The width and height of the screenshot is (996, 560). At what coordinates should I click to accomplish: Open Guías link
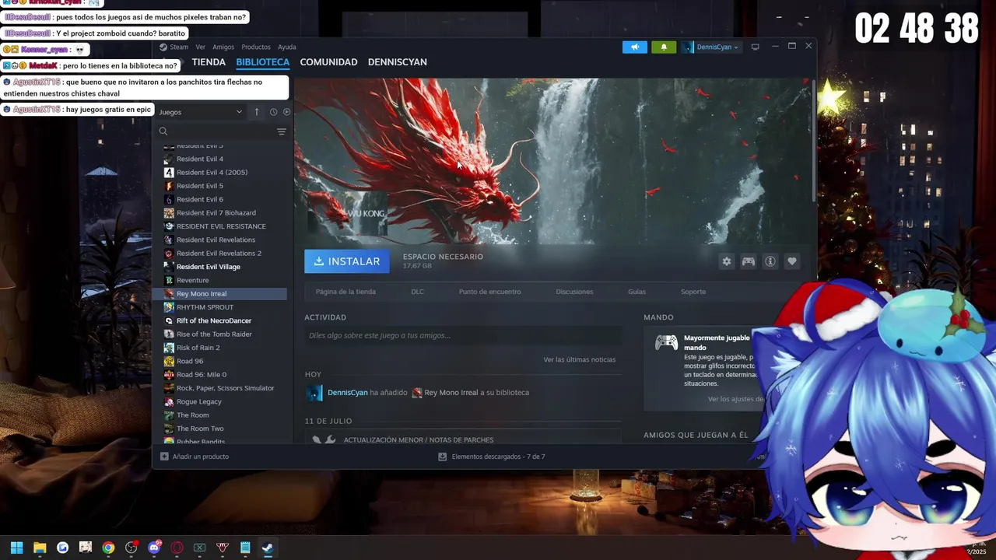[x=637, y=292]
